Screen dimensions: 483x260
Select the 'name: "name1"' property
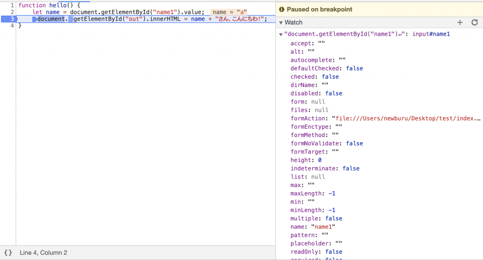[x=313, y=227]
